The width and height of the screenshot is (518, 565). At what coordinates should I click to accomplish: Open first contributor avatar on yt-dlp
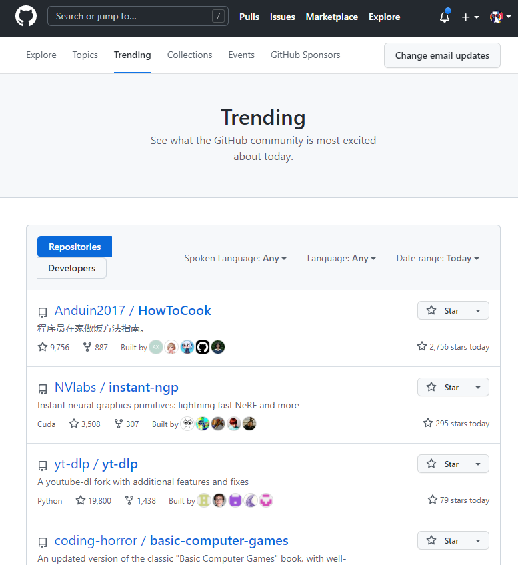click(204, 500)
